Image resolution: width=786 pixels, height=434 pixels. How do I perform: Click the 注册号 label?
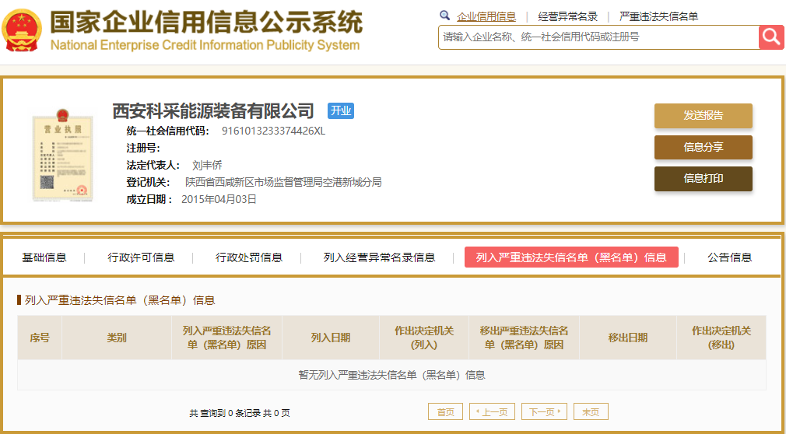point(143,149)
